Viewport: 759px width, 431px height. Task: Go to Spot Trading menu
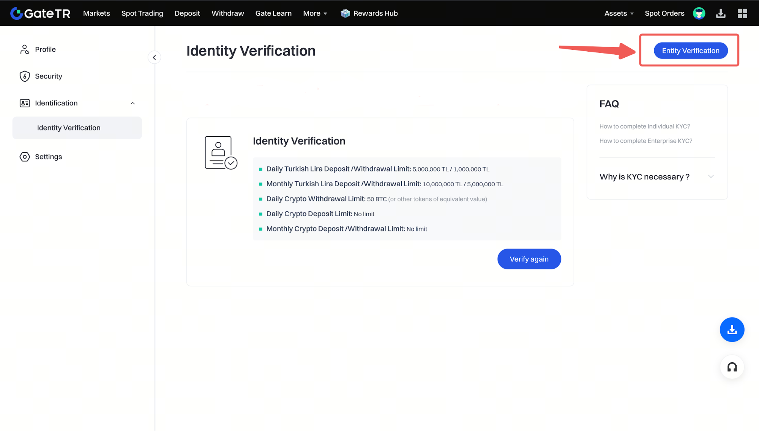(x=142, y=13)
